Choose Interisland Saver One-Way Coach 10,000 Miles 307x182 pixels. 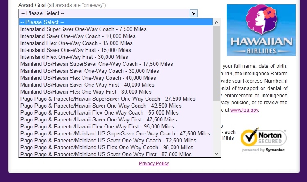pyautogui.click(x=116, y=36)
